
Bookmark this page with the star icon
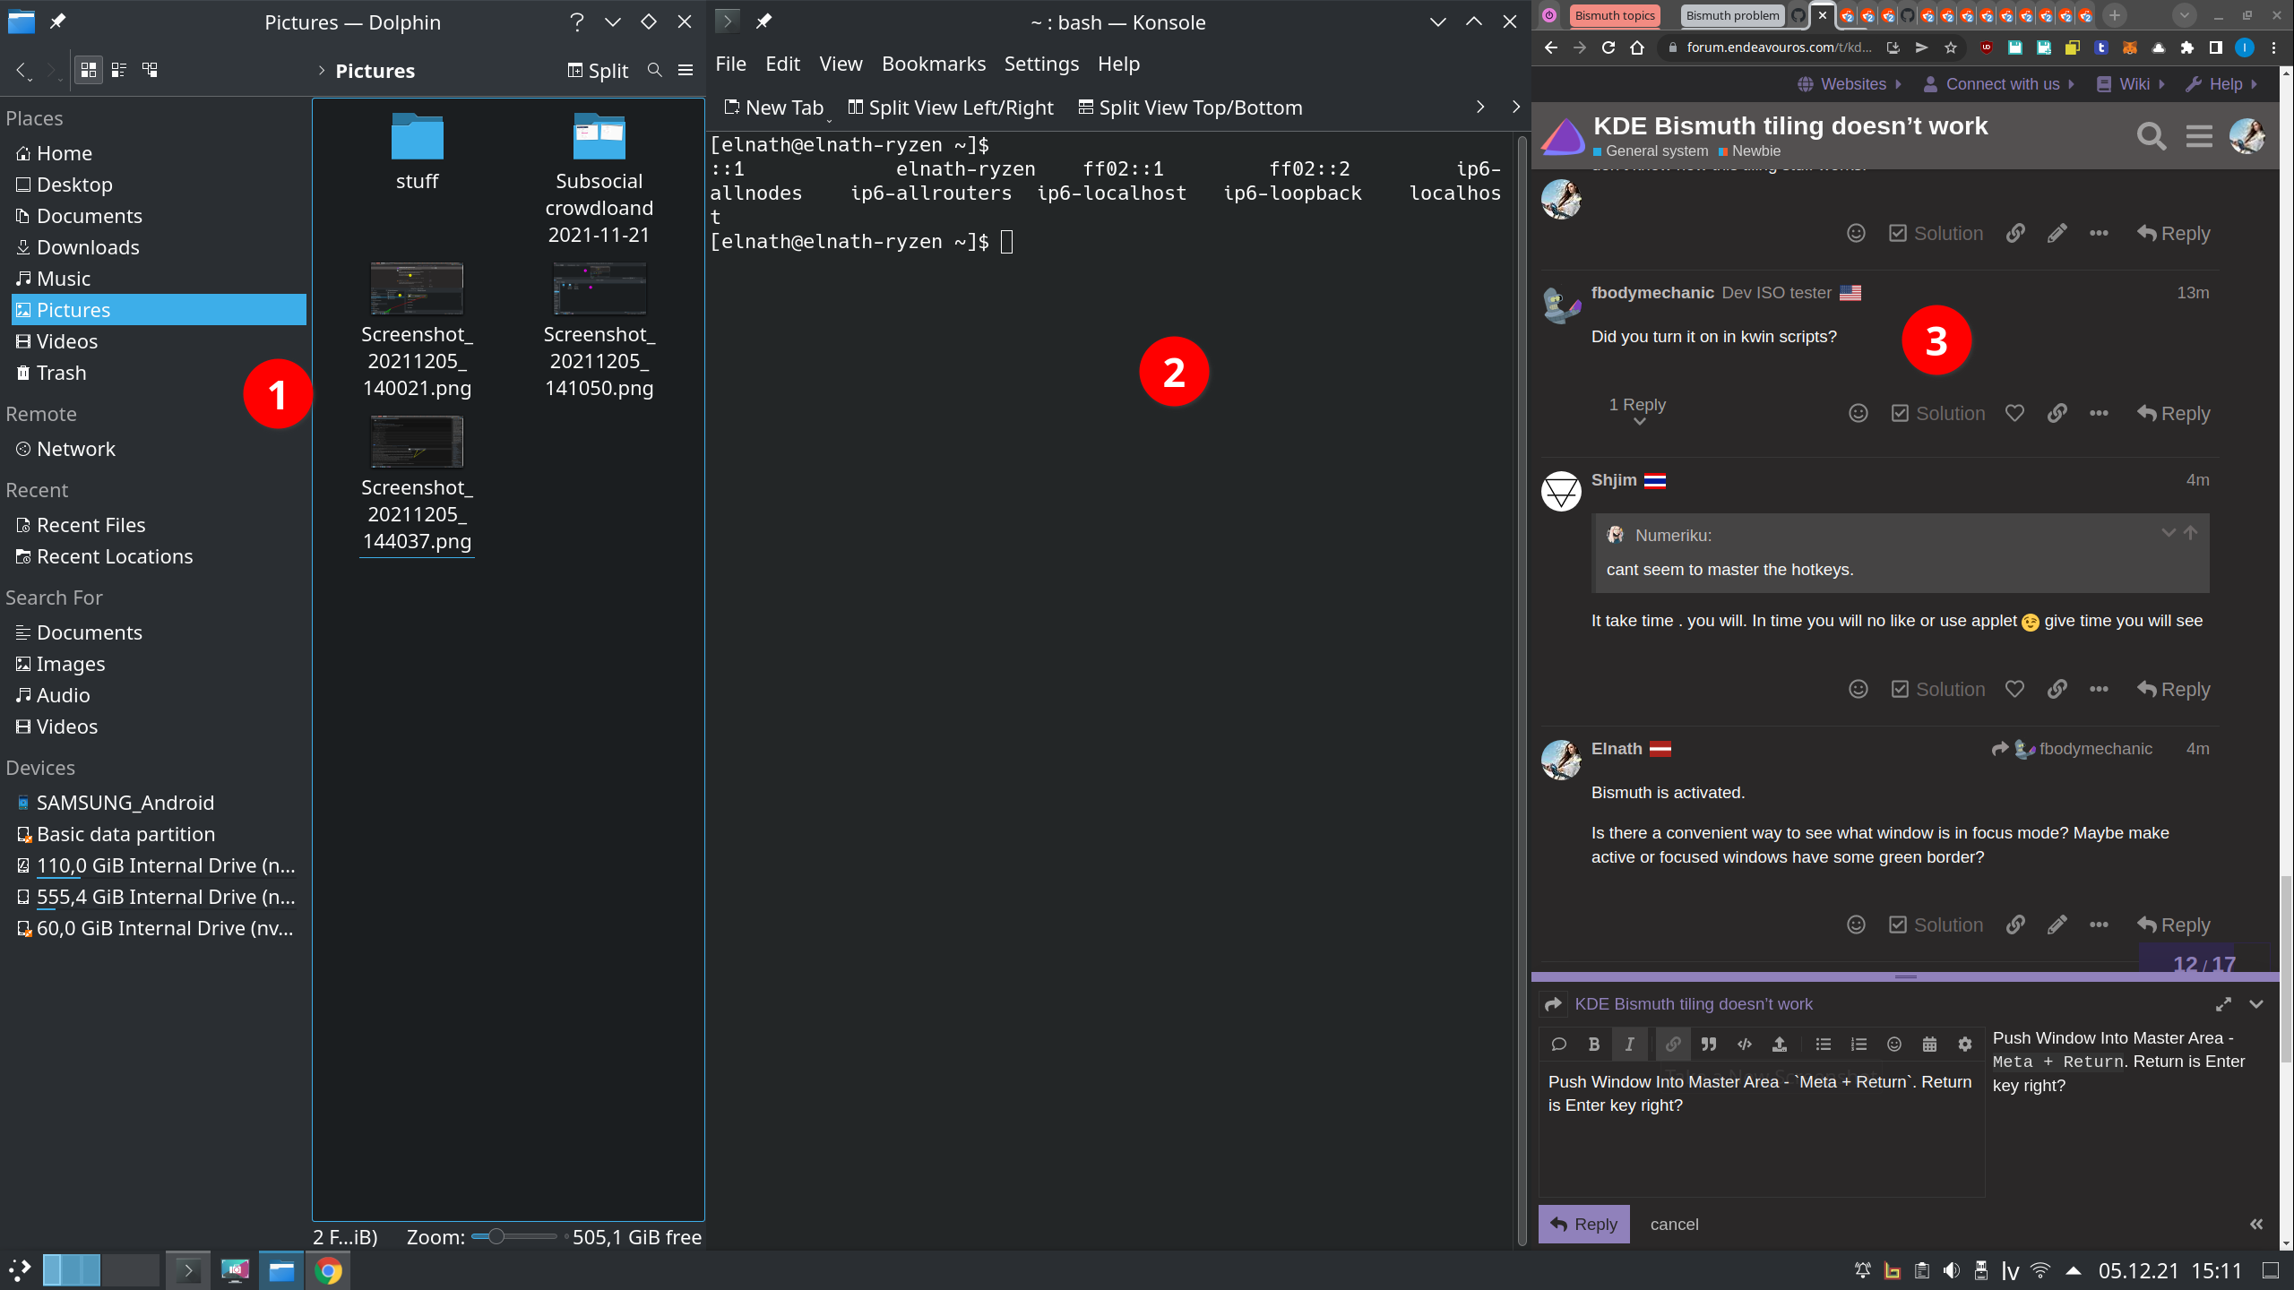[1951, 47]
